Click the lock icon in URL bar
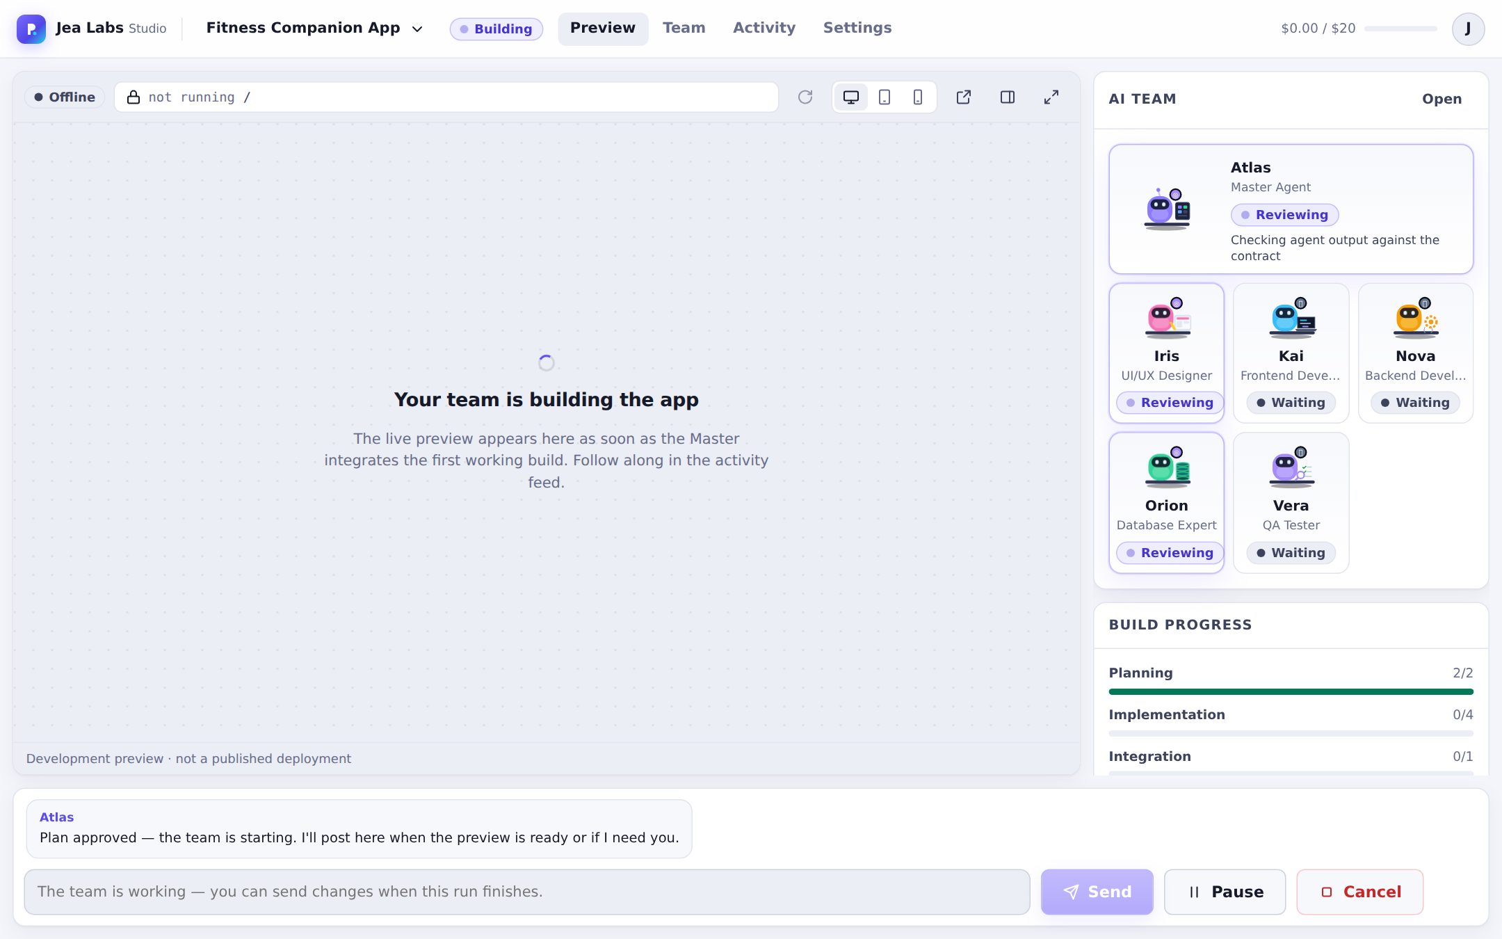 (x=134, y=97)
